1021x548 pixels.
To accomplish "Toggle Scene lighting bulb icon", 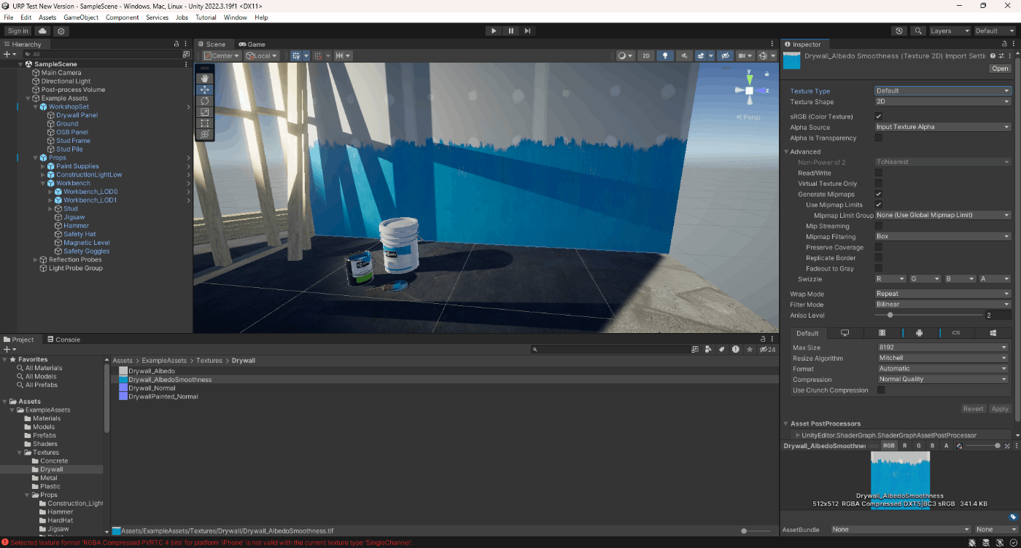I will point(664,55).
